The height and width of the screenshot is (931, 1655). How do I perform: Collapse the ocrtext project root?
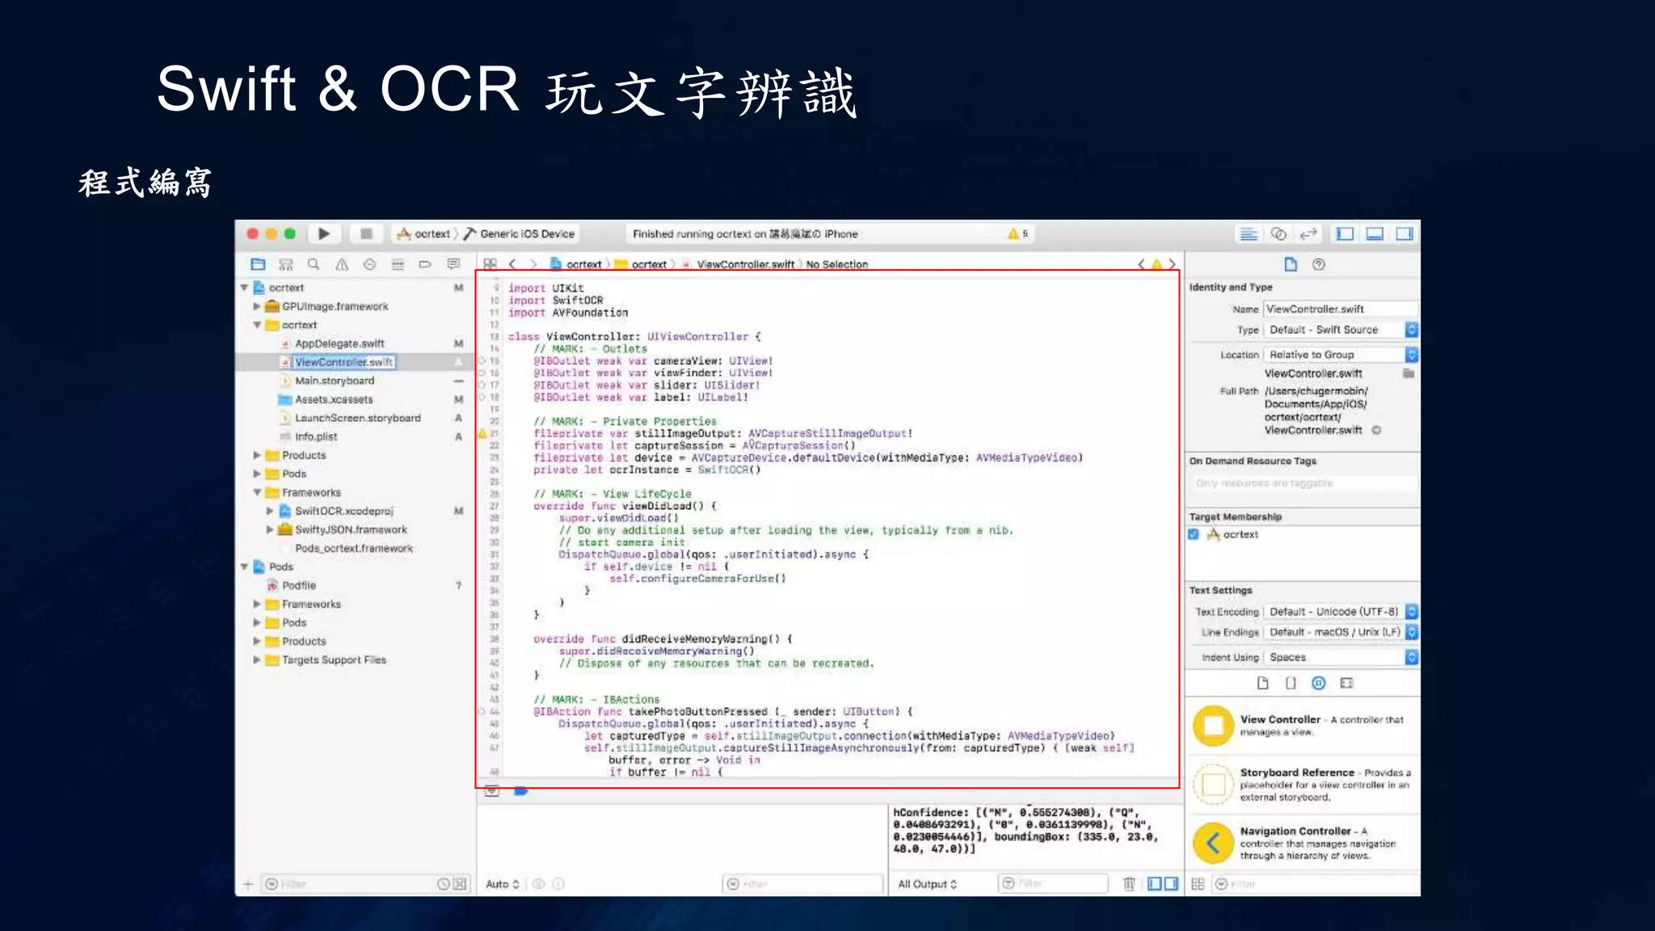tap(244, 288)
